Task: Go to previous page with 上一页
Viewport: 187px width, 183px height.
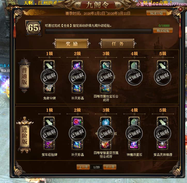Action: click(83, 167)
